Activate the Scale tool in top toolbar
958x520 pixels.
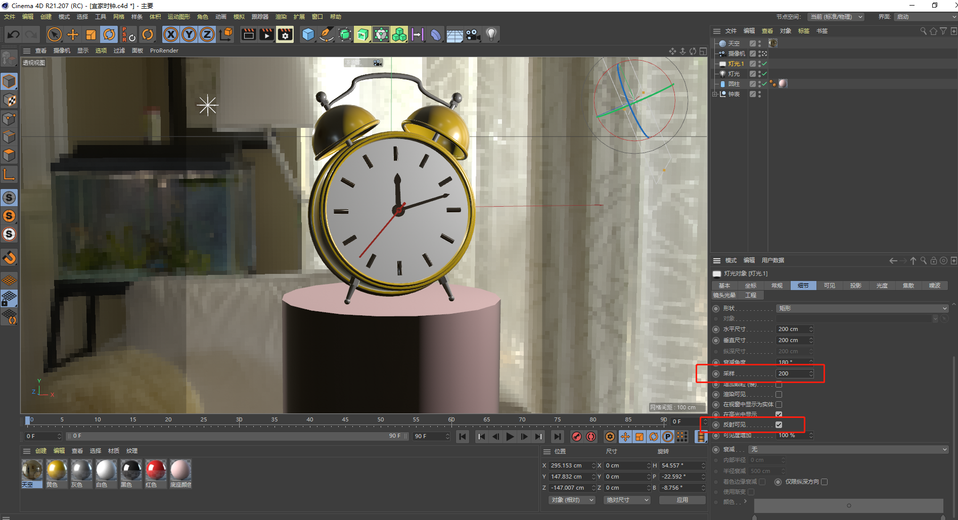pos(91,34)
